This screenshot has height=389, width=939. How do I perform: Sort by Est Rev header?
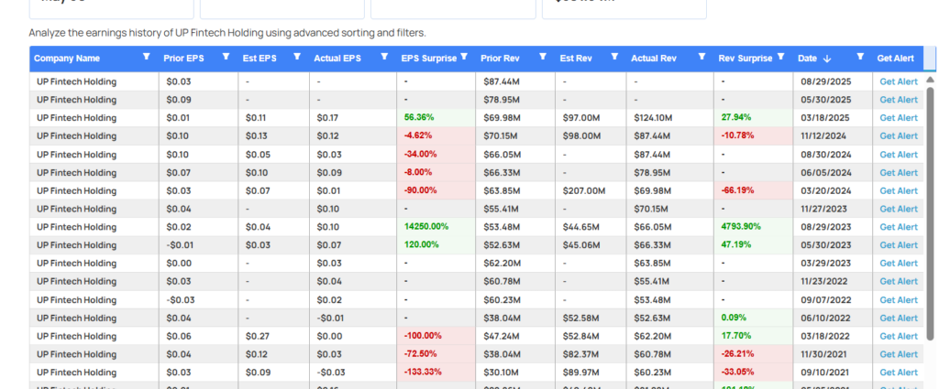[576, 59]
